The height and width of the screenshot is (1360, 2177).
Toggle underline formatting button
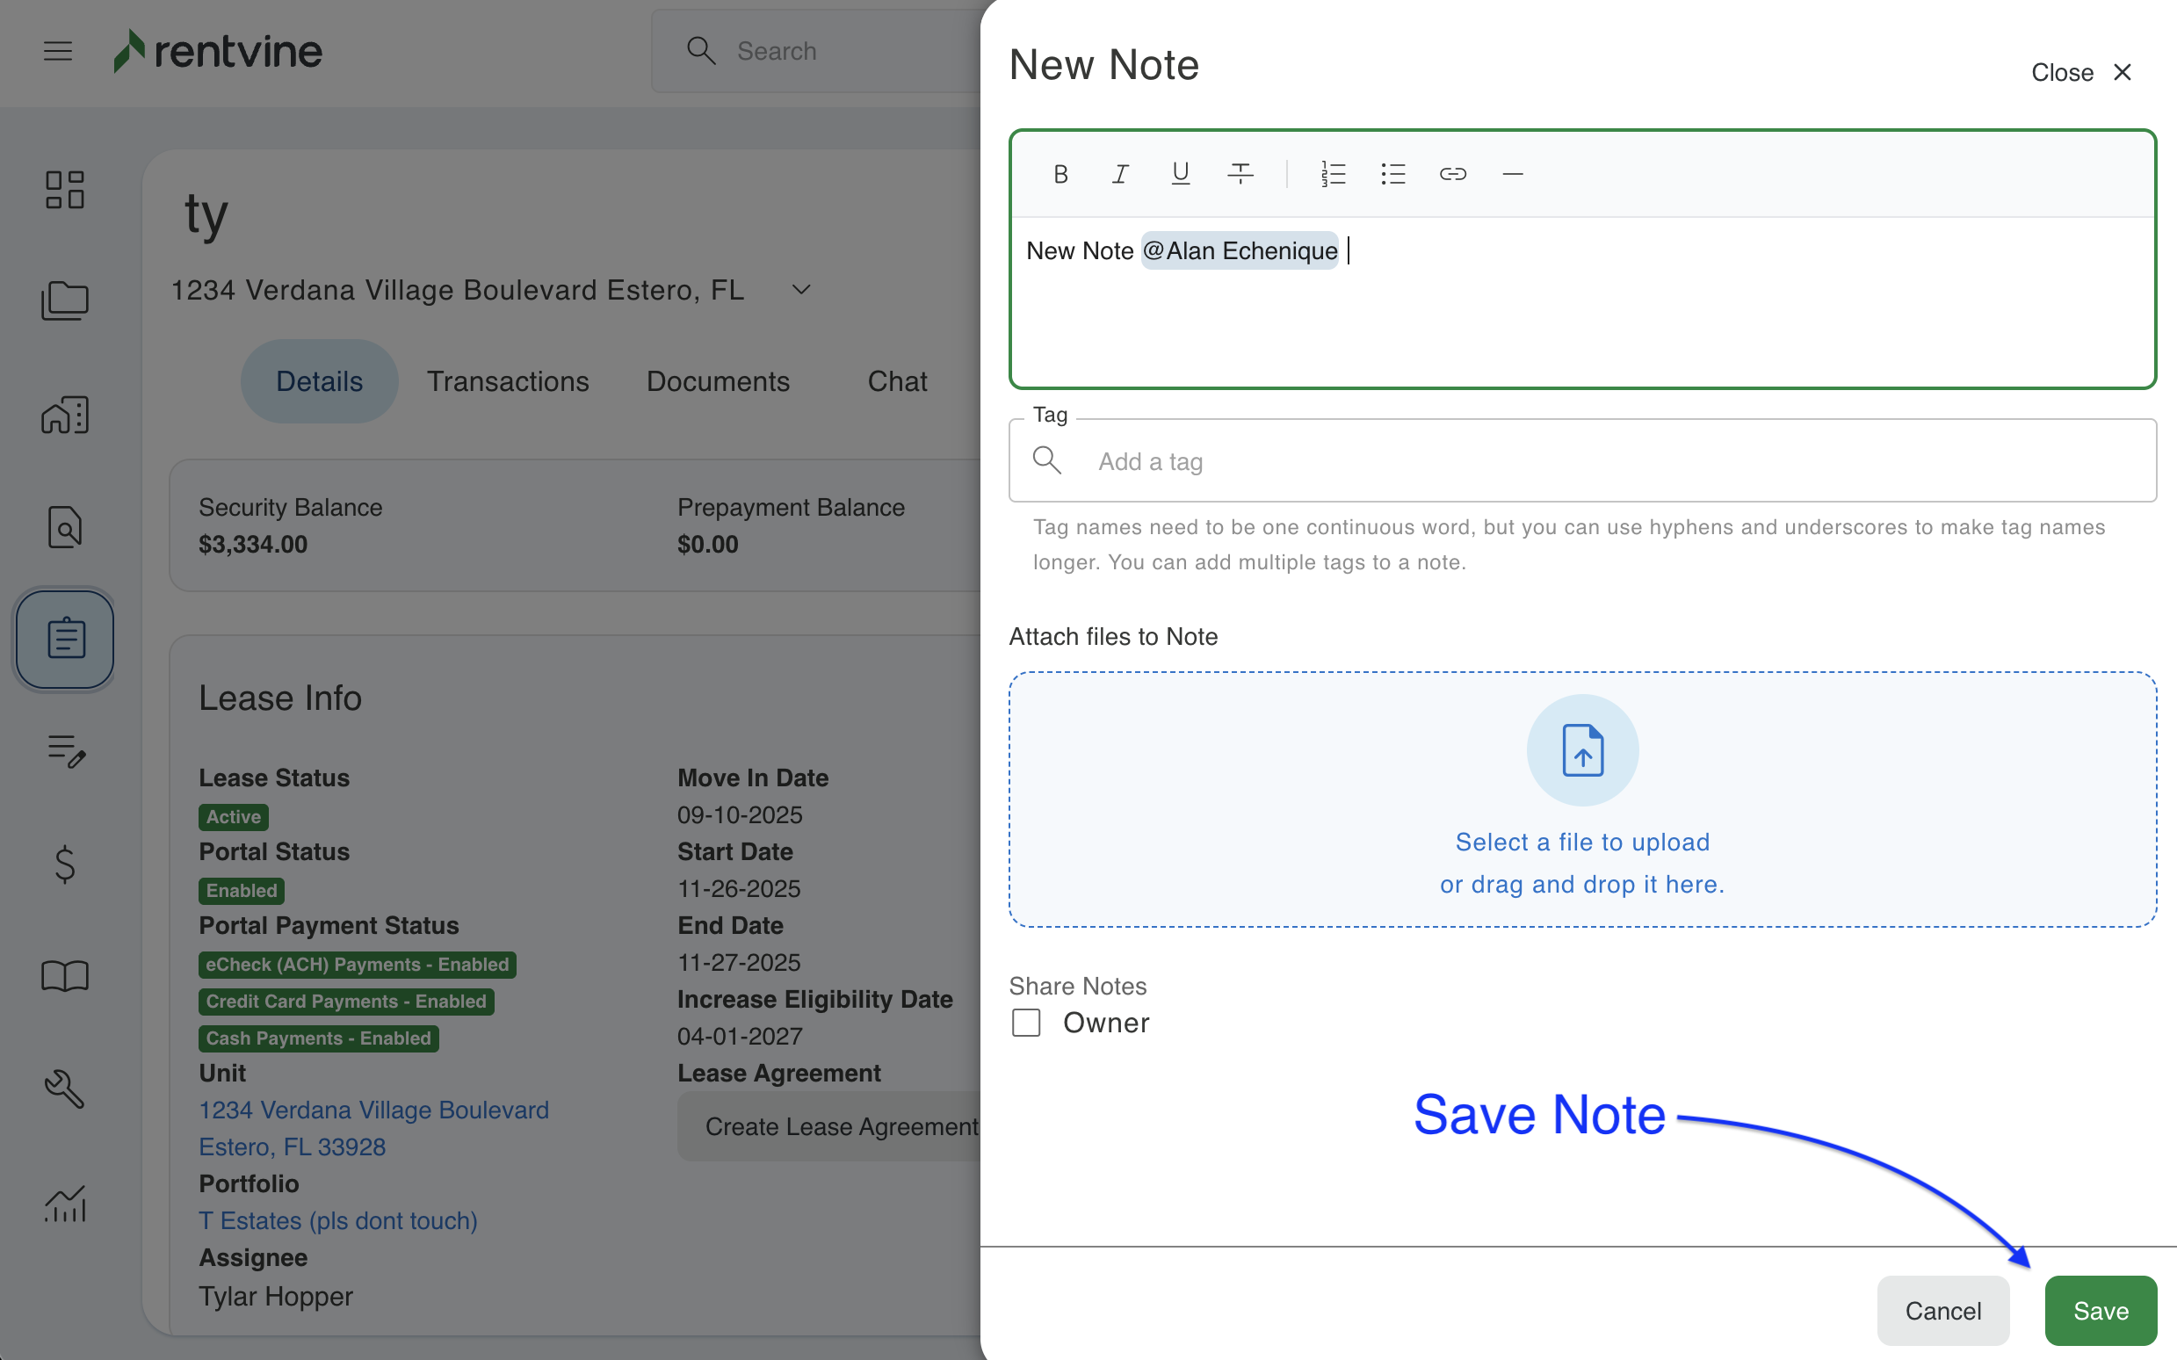click(x=1180, y=174)
